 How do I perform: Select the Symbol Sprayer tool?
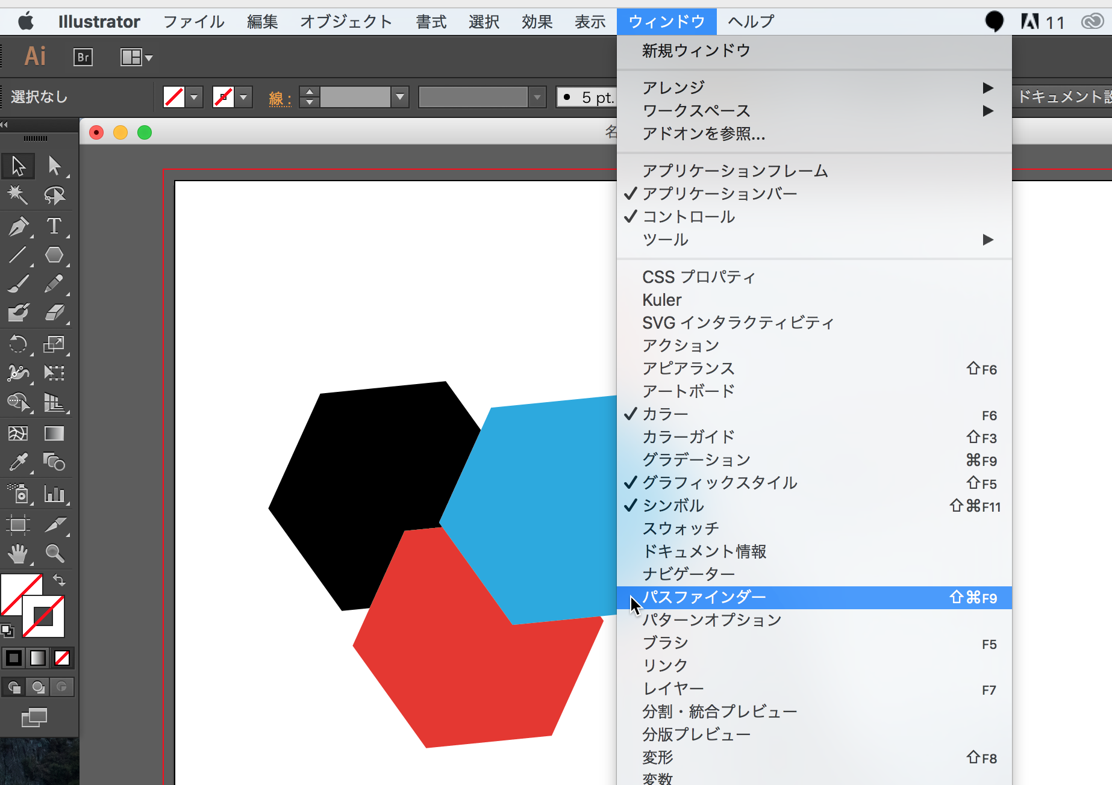pos(18,494)
